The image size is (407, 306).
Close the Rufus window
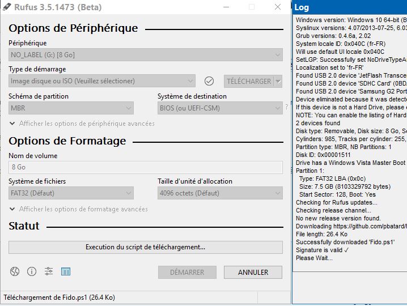tap(278, 7)
